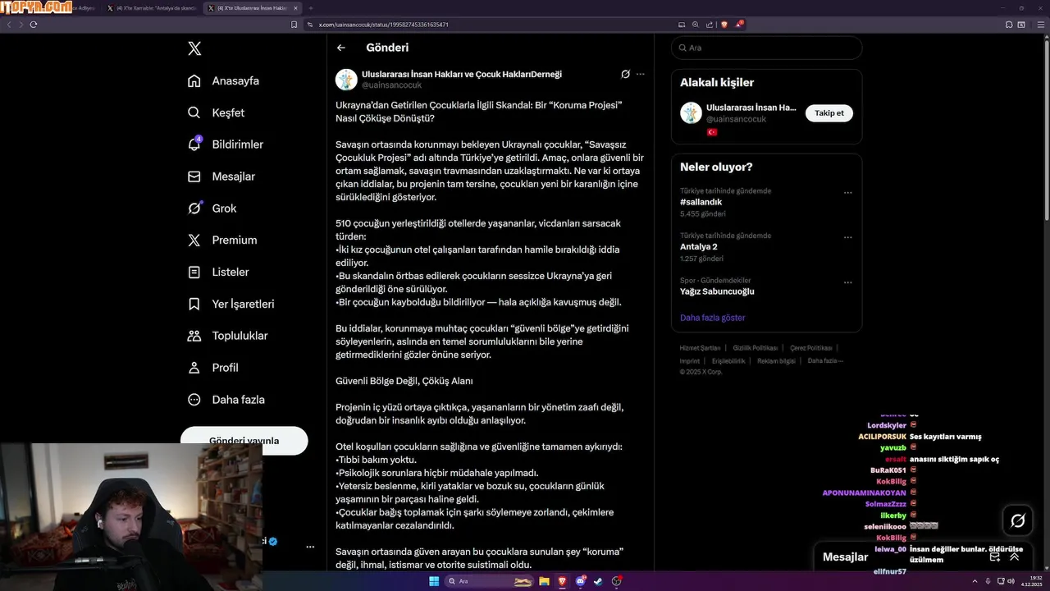
Task: Expand the Mesajlar drawer with double-chevron
Action: pos(1015,557)
